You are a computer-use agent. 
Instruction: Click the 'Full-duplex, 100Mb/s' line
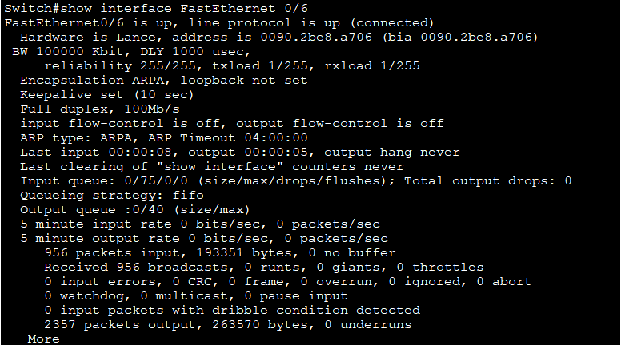(100, 109)
